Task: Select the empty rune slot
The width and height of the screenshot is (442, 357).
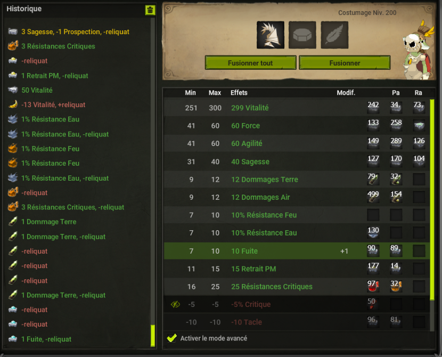Action: pyautogui.click(x=302, y=35)
